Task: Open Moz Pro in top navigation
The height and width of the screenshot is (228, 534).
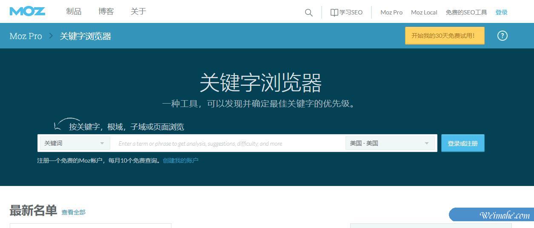Action: click(391, 12)
